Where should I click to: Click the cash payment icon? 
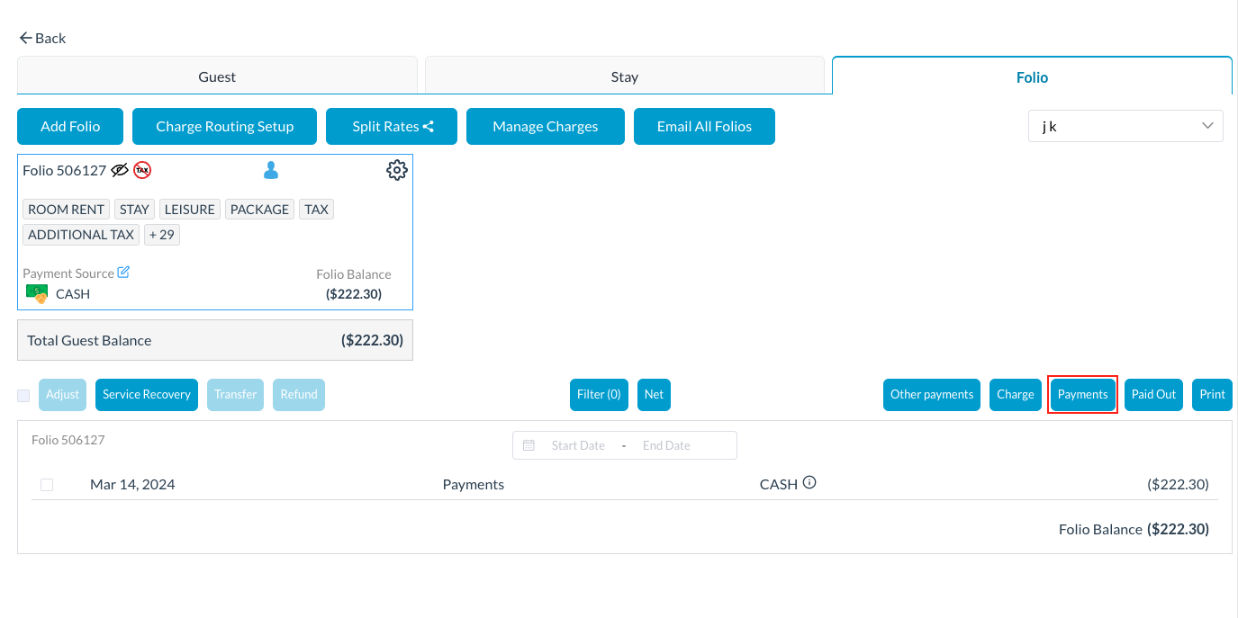tap(36, 293)
